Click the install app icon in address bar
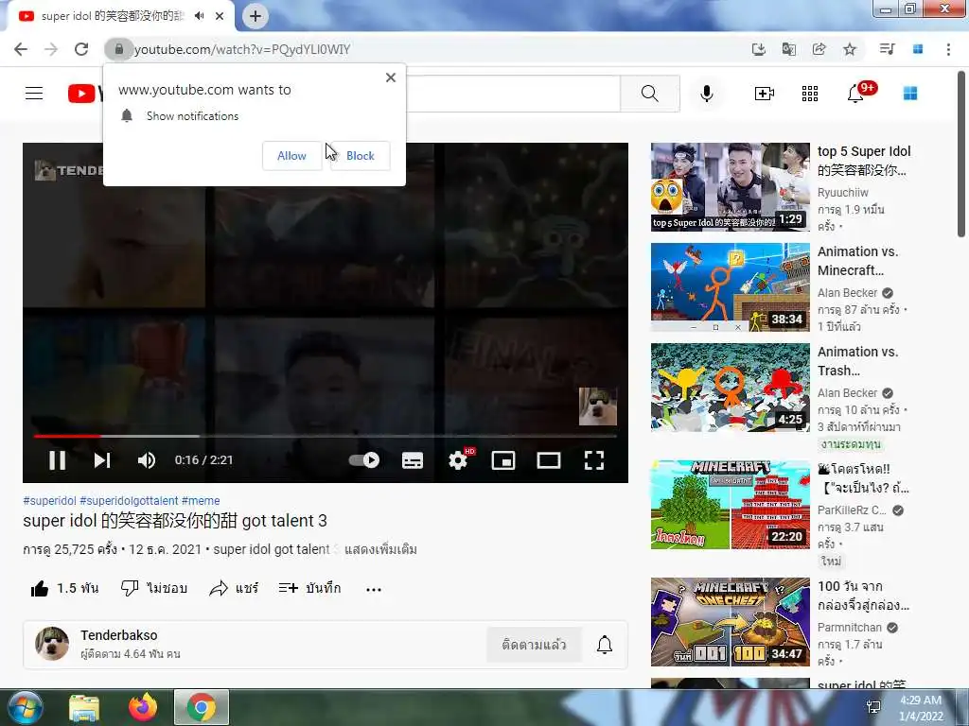Viewport: 969px width, 726px height. click(759, 49)
